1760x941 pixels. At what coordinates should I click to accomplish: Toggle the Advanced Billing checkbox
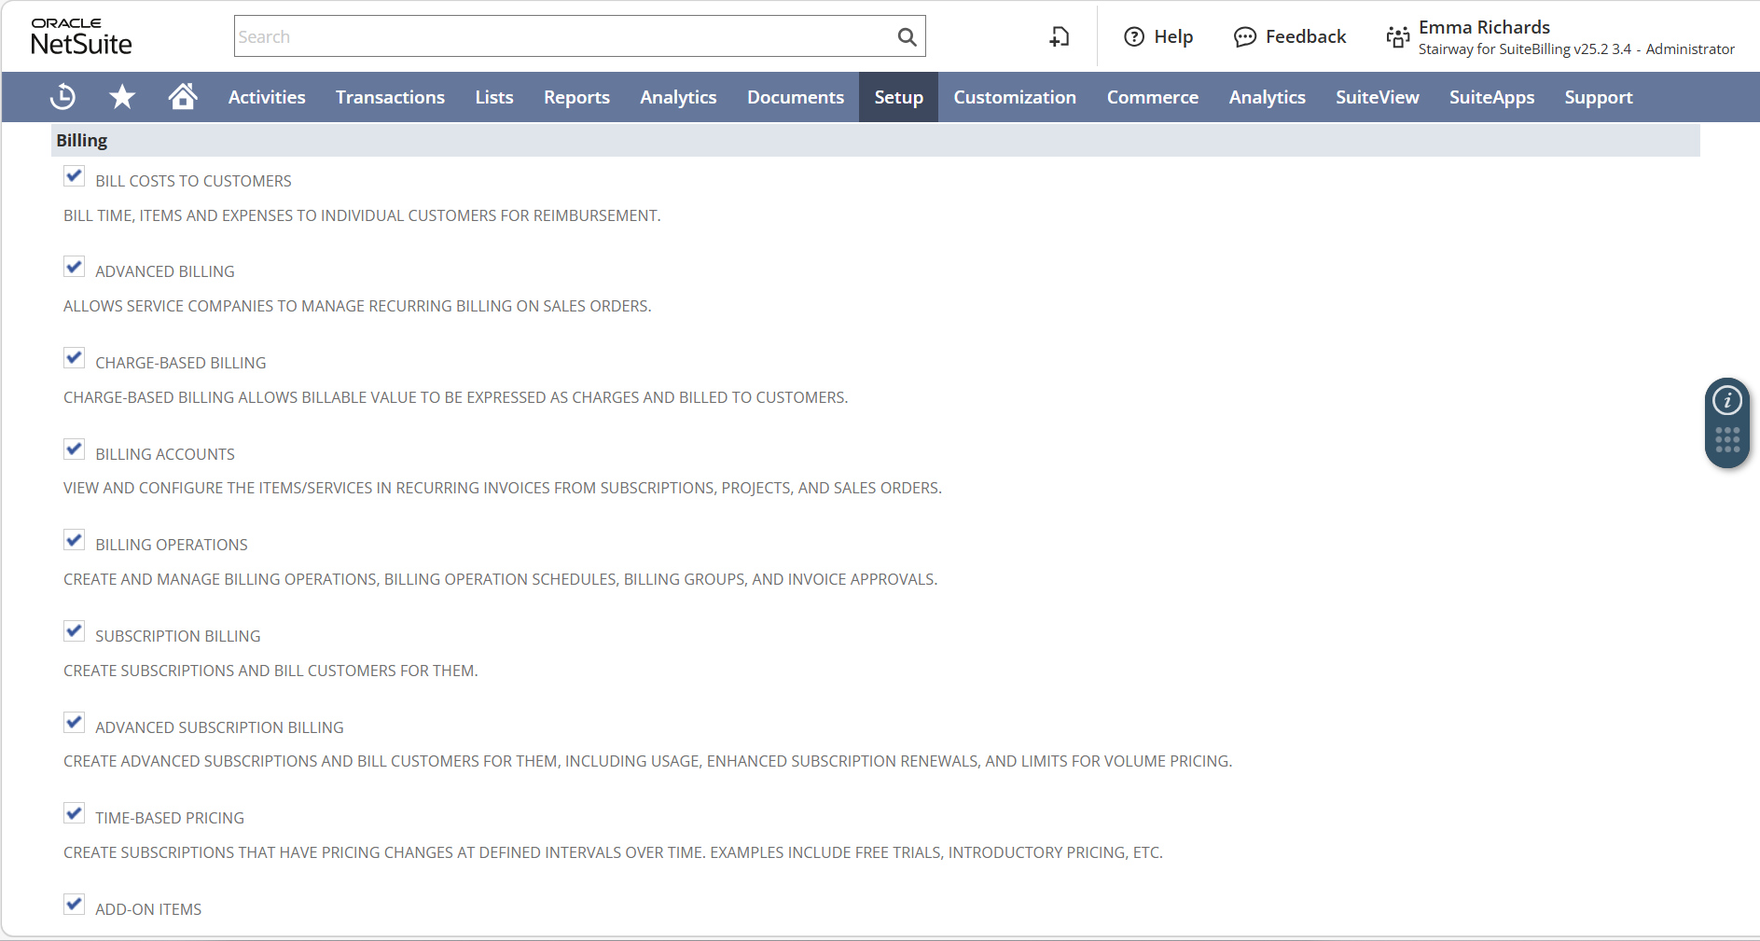coord(75,268)
